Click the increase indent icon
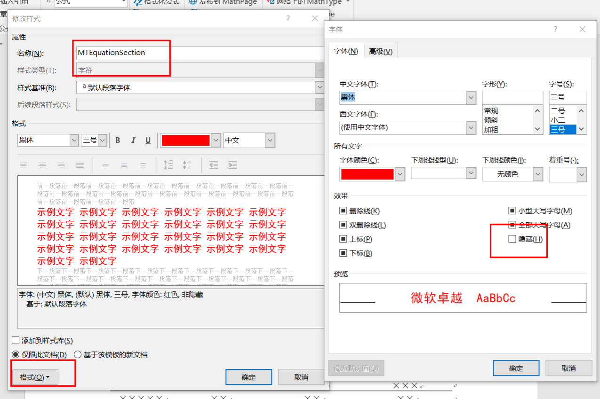This screenshot has width=600, height=399. point(232,165)
